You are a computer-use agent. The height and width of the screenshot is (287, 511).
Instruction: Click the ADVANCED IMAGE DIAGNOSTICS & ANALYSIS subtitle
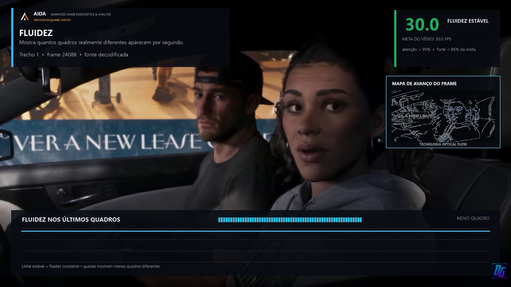pyautogui.click(x=80, y=14)
